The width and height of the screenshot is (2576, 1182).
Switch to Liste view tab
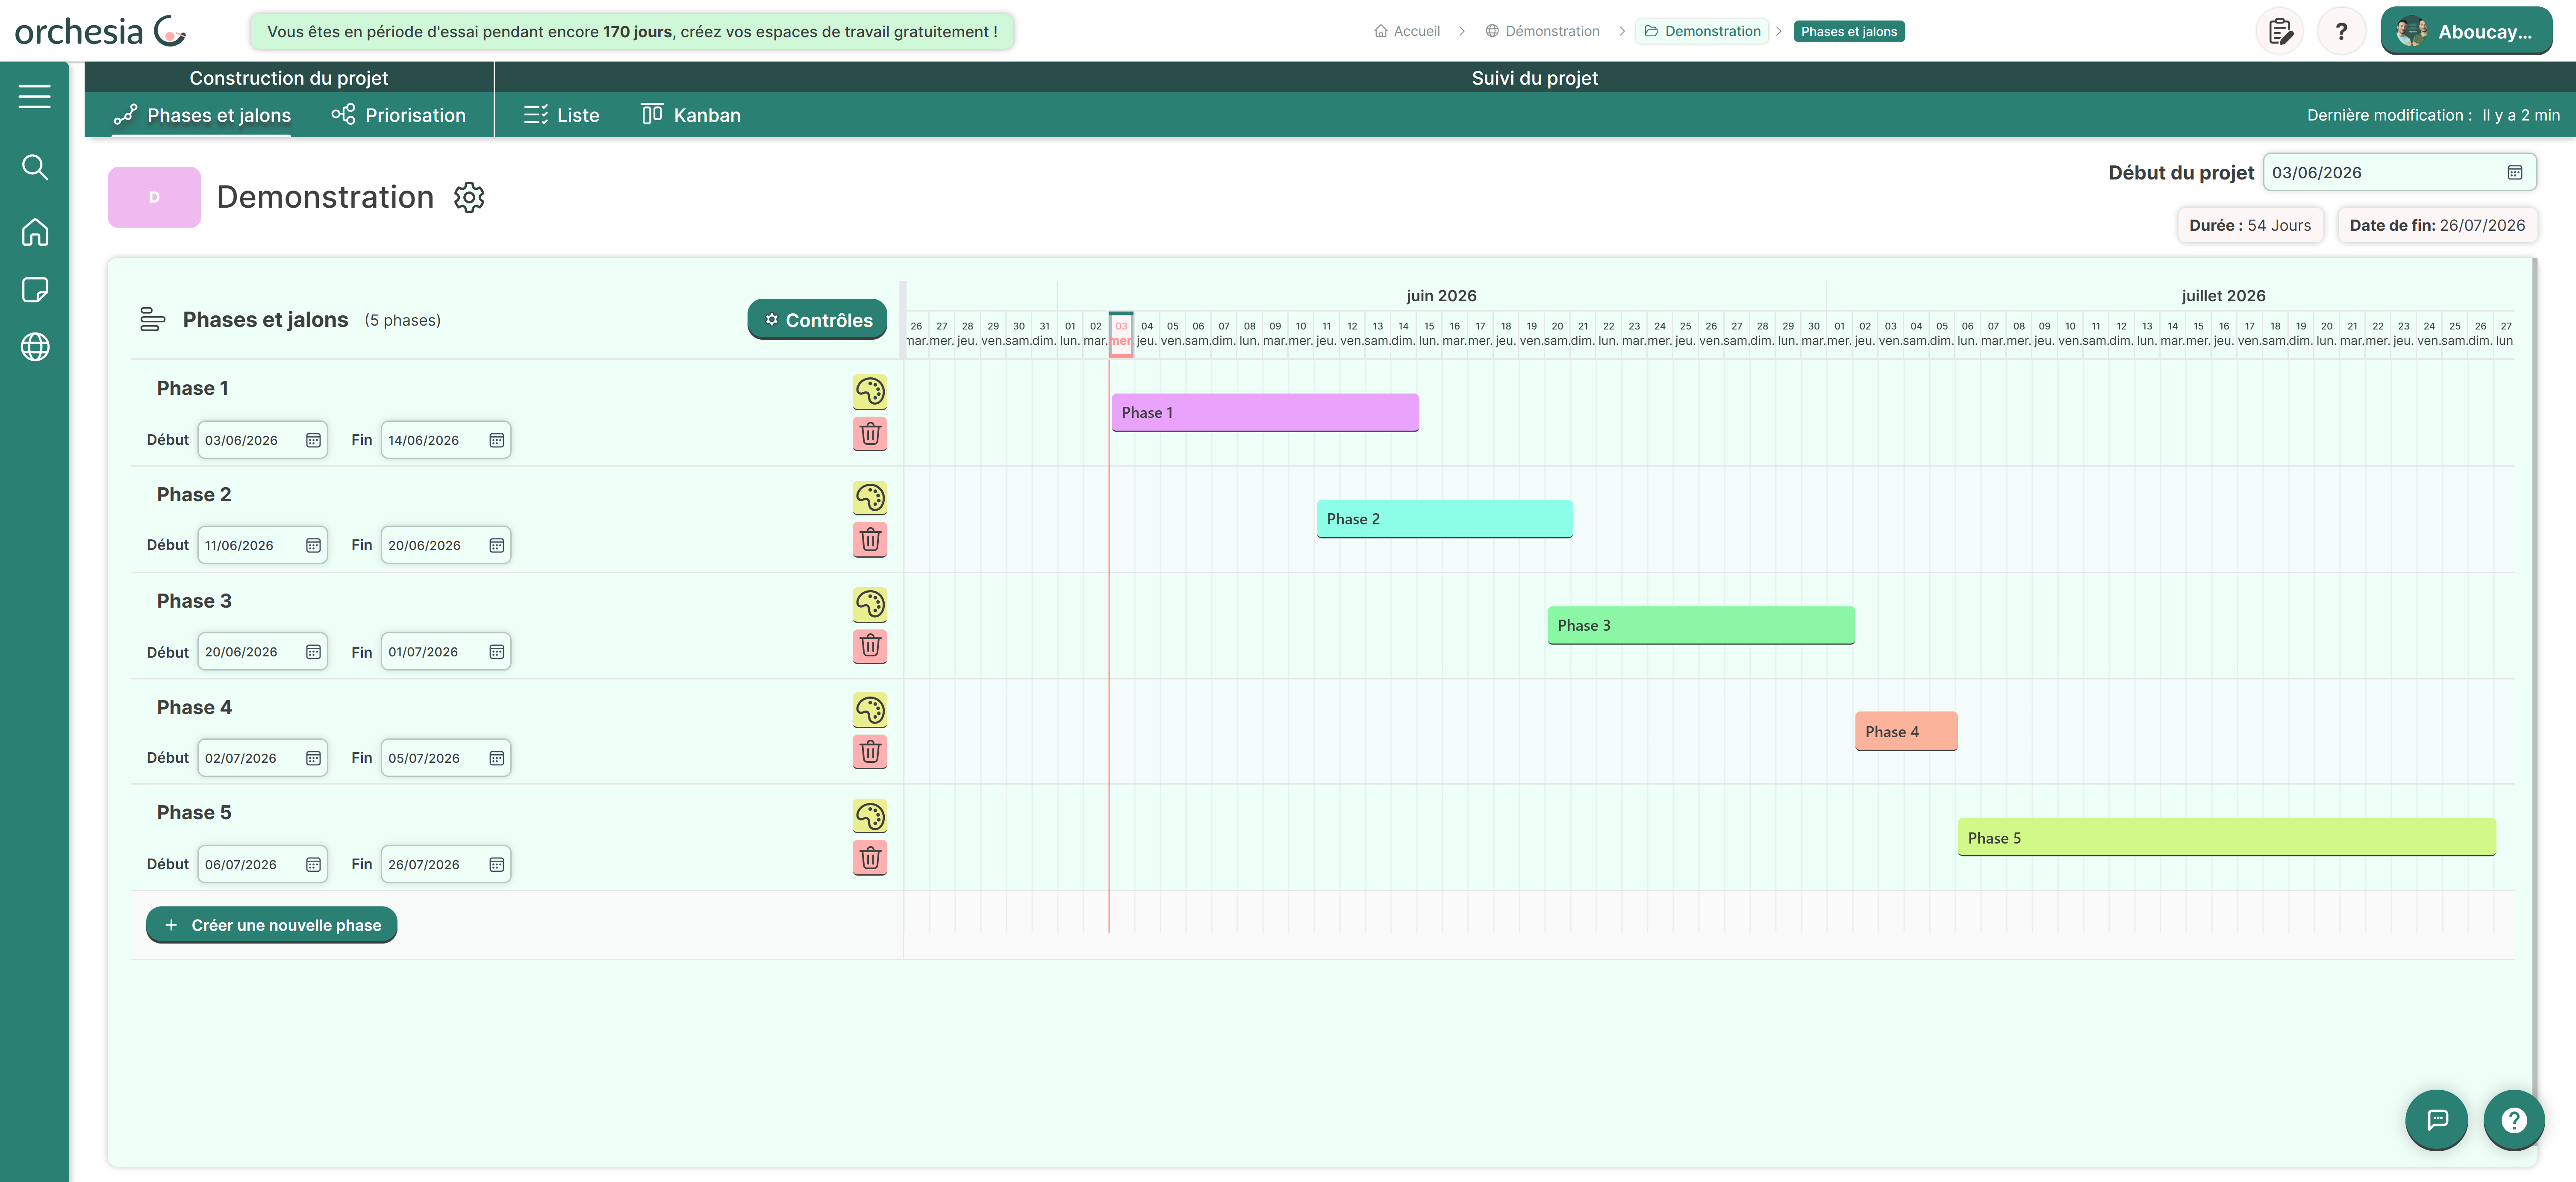click(x=562, y=115)
